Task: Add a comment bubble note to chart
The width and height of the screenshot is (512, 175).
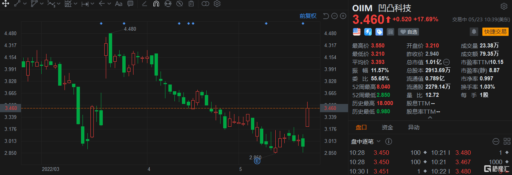Action: pyautogui.click(x=131, y=4)
